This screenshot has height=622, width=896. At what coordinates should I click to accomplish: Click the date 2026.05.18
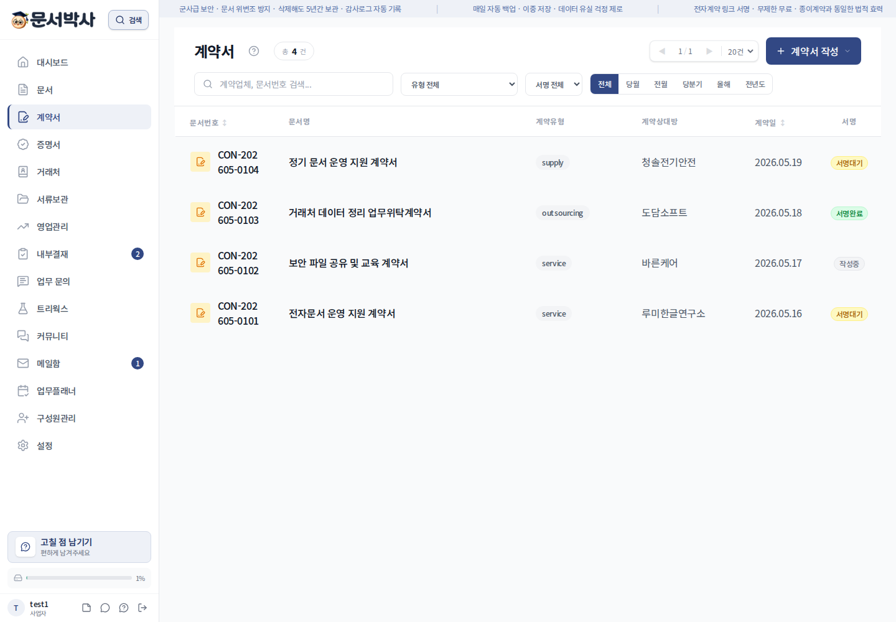click(778, 213)
